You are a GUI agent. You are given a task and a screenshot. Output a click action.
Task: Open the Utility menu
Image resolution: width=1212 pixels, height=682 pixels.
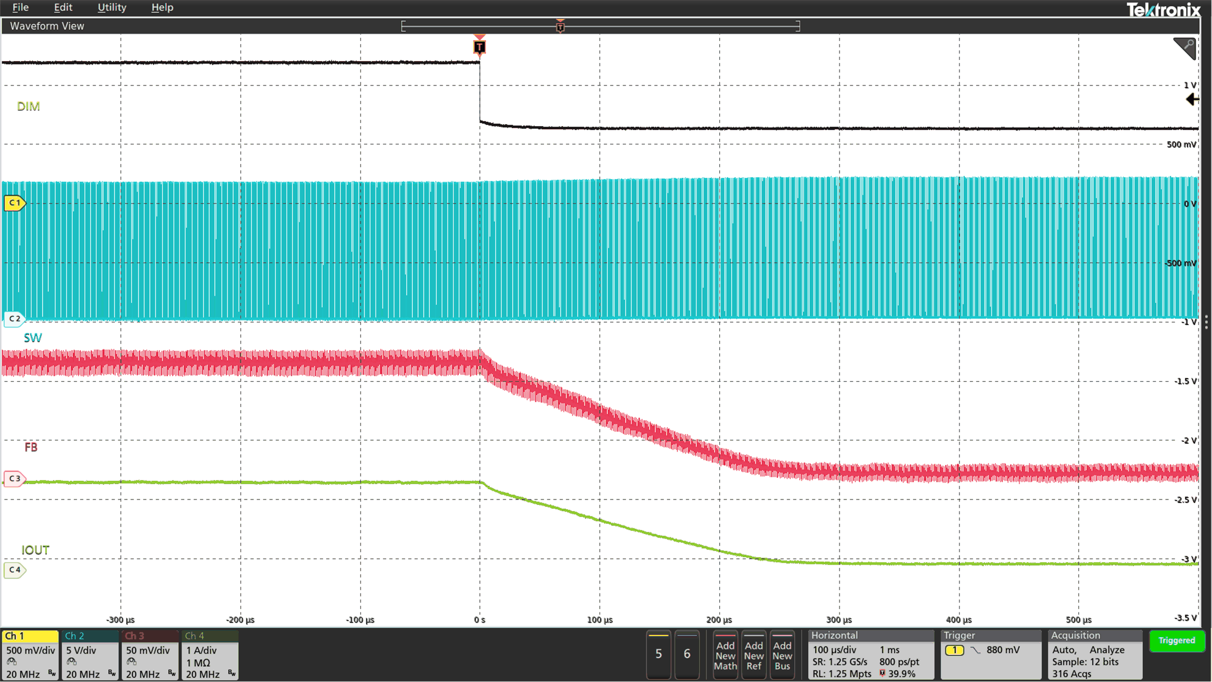(x=111, y=7)
